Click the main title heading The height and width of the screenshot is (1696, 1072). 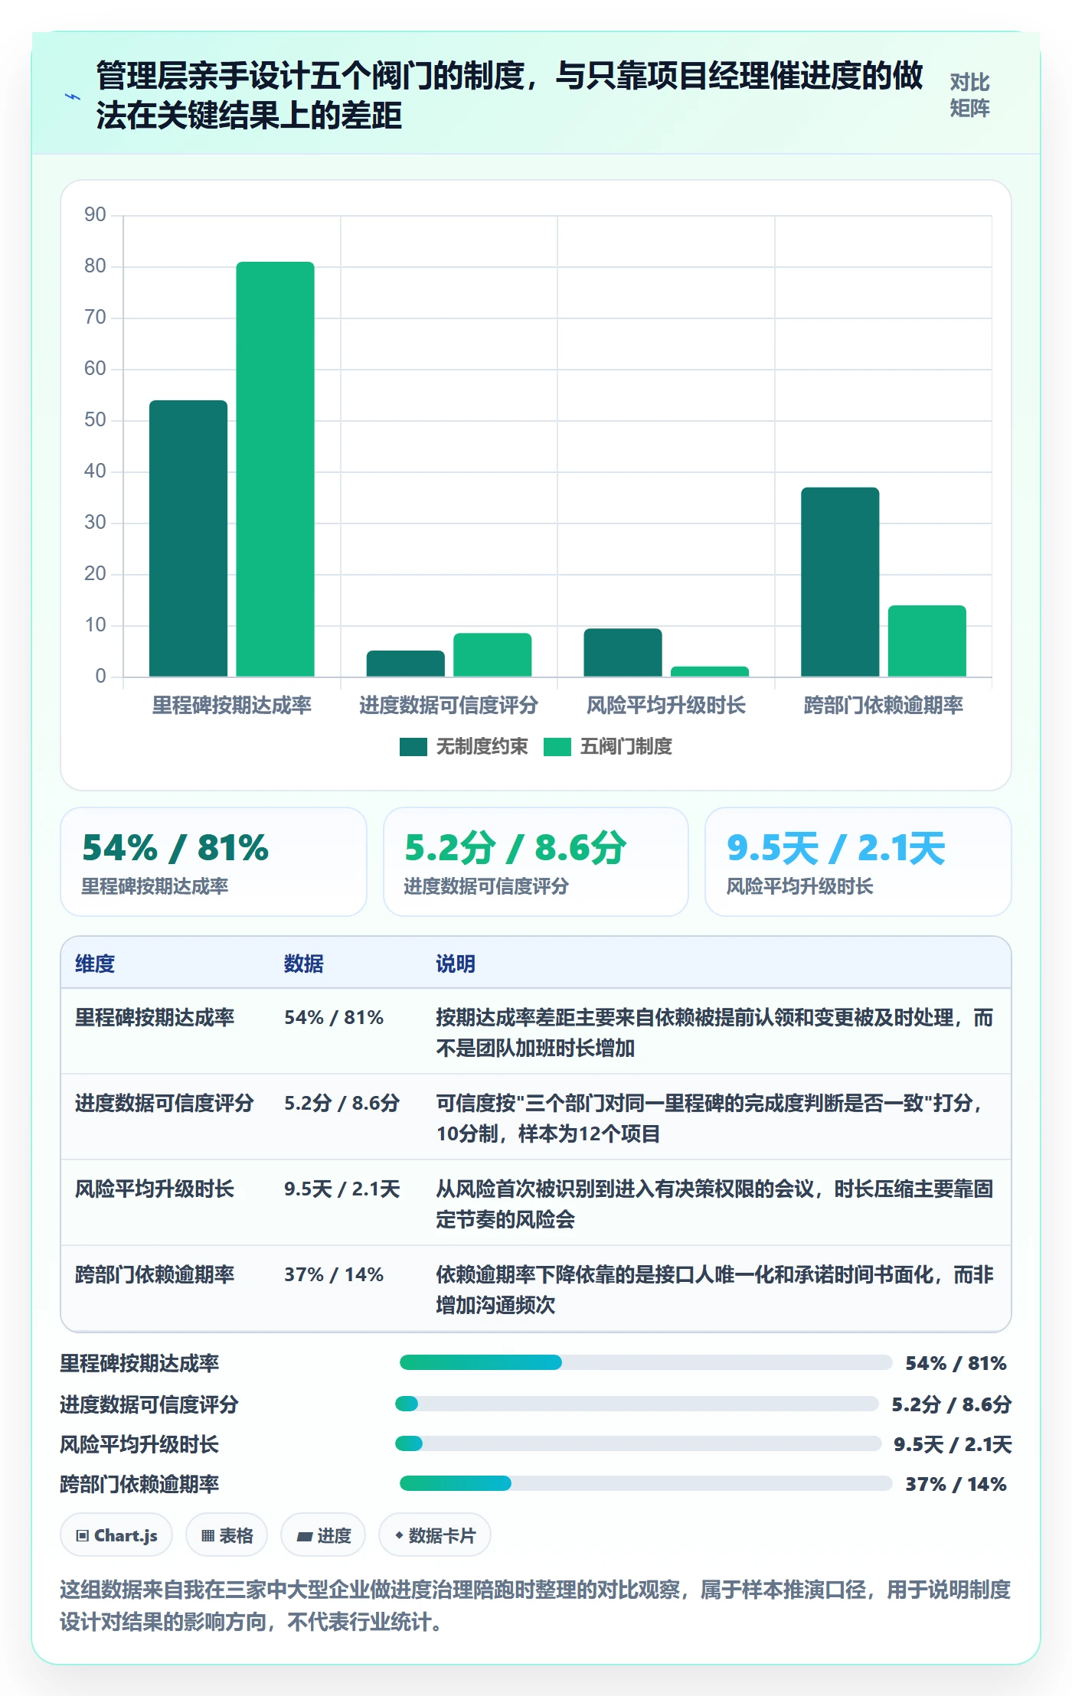click(x=509, y=96)
